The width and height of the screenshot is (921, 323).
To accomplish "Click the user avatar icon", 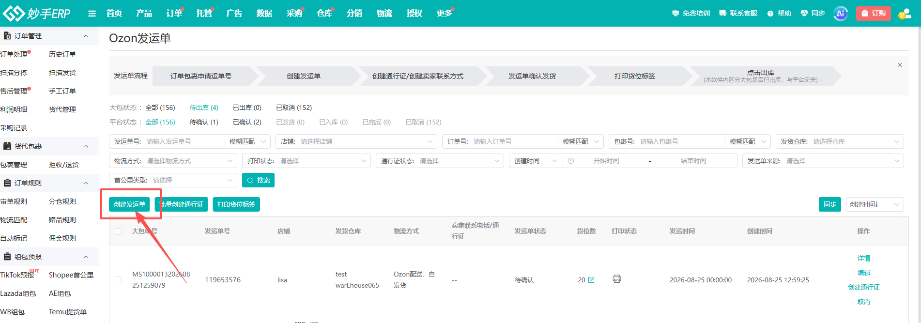I will [x=905, y=14].
